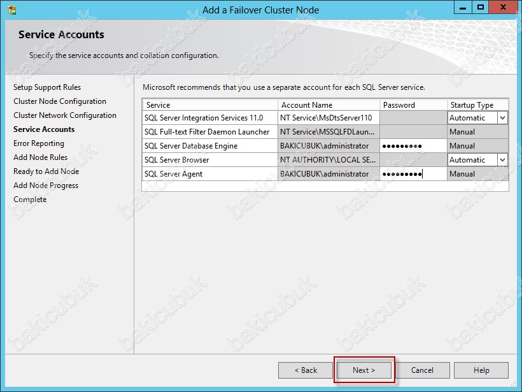Click the Password column header
Image resolution: width=522 pixels, height=392 pixels.
point(414,105)
